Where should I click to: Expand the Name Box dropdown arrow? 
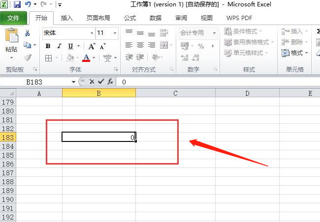pos(74,82)
